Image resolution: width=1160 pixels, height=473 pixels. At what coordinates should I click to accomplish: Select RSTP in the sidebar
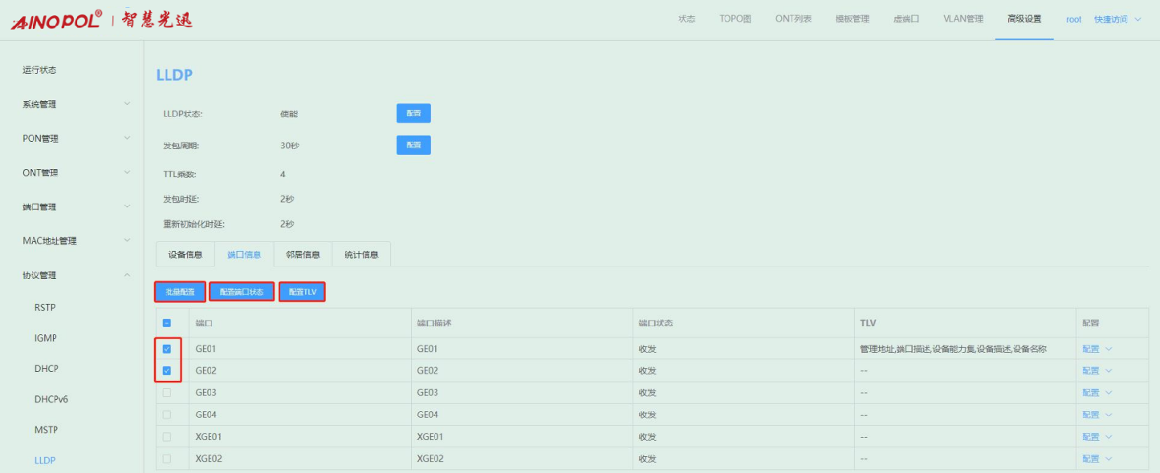pos(46,308)
